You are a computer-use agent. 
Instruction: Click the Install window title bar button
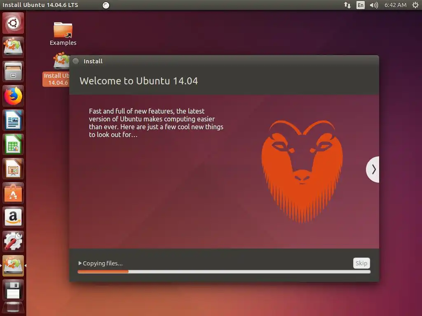point(76,61)
